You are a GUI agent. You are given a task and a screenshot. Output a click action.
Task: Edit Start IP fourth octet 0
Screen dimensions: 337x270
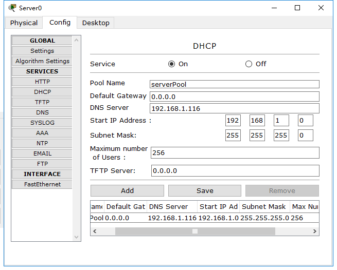click(x=306, y=121)
